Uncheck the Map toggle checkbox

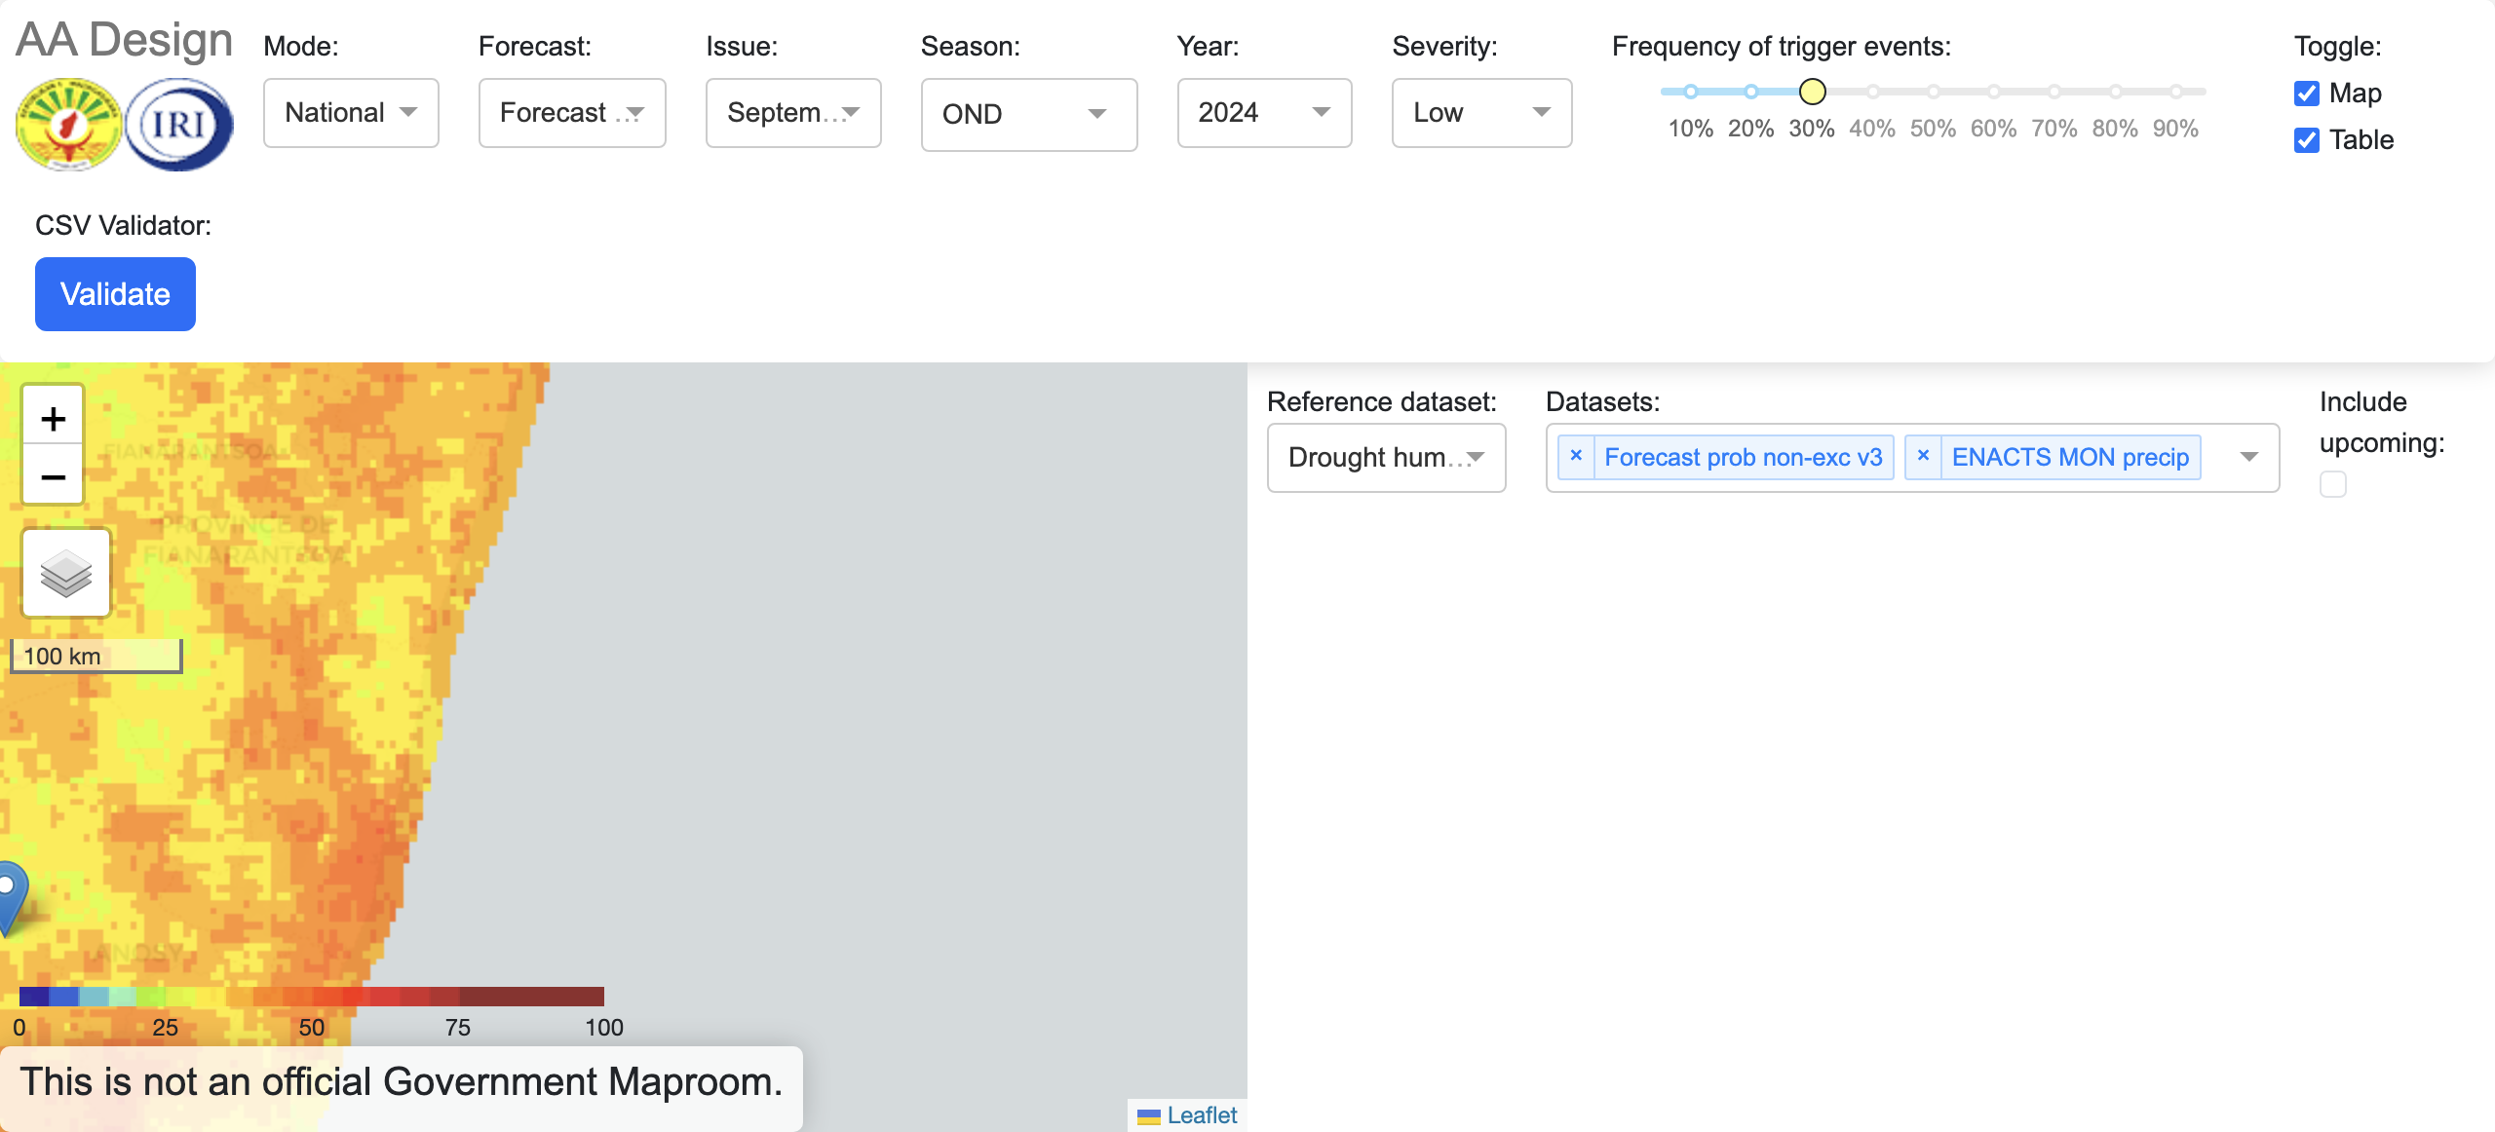click(2306, 94)
